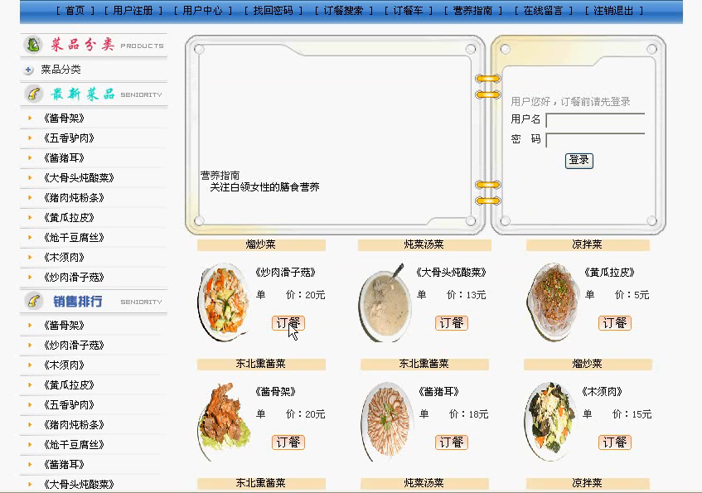Open the 《大骨头炖酸菜》 title in product grid
The width and height of the screenshot is (702, 493).
pos(451,273)
